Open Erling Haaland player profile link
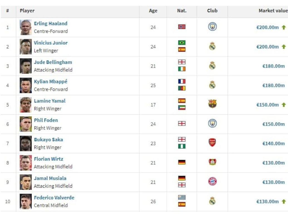The width and height of the screenshot is (288, 216). click(x=51, y=23)
